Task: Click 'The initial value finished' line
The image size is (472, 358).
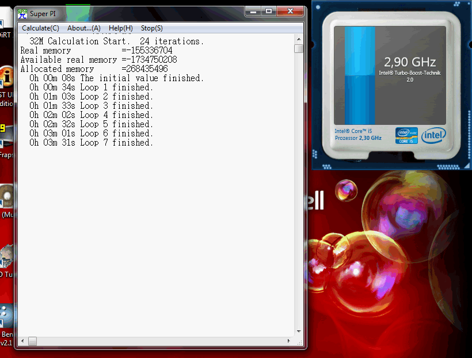Action: point(116,78)
